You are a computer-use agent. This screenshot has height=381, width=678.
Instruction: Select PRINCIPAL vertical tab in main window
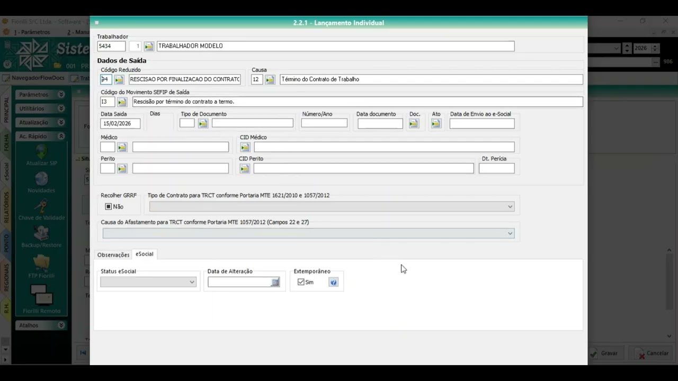[6, 110]
